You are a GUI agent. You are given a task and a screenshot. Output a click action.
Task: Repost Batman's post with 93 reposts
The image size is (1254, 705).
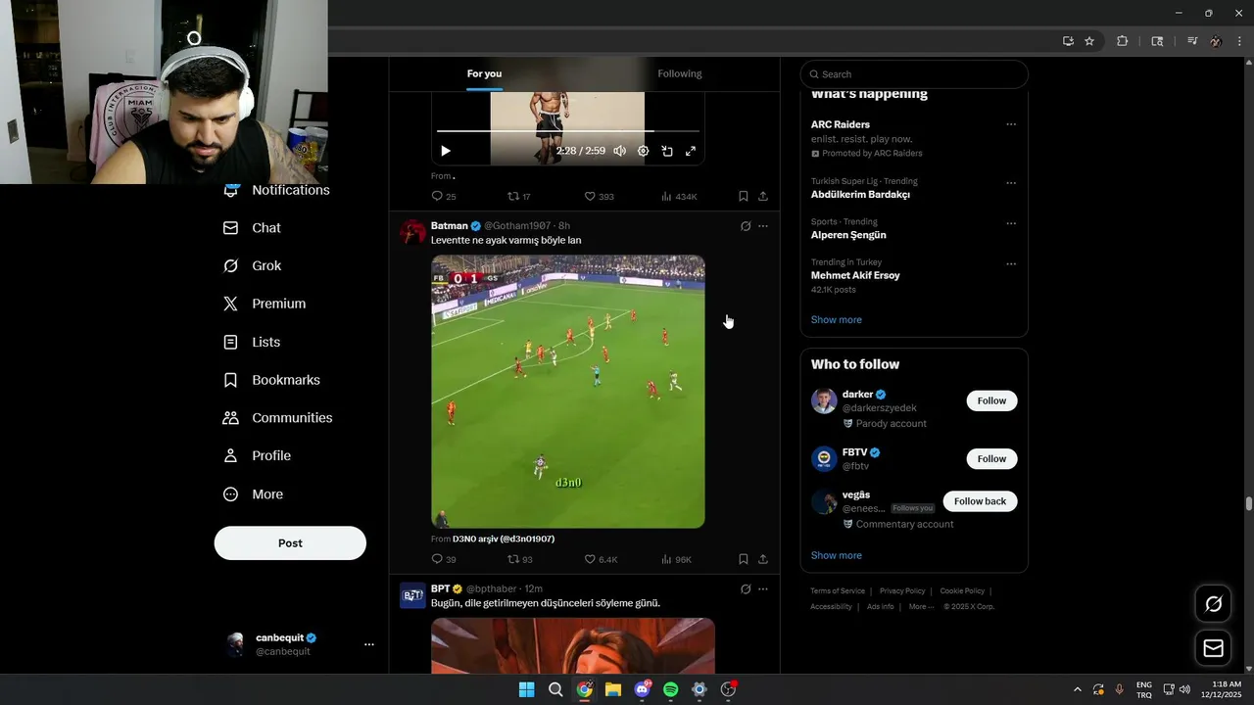coord(519,560)
